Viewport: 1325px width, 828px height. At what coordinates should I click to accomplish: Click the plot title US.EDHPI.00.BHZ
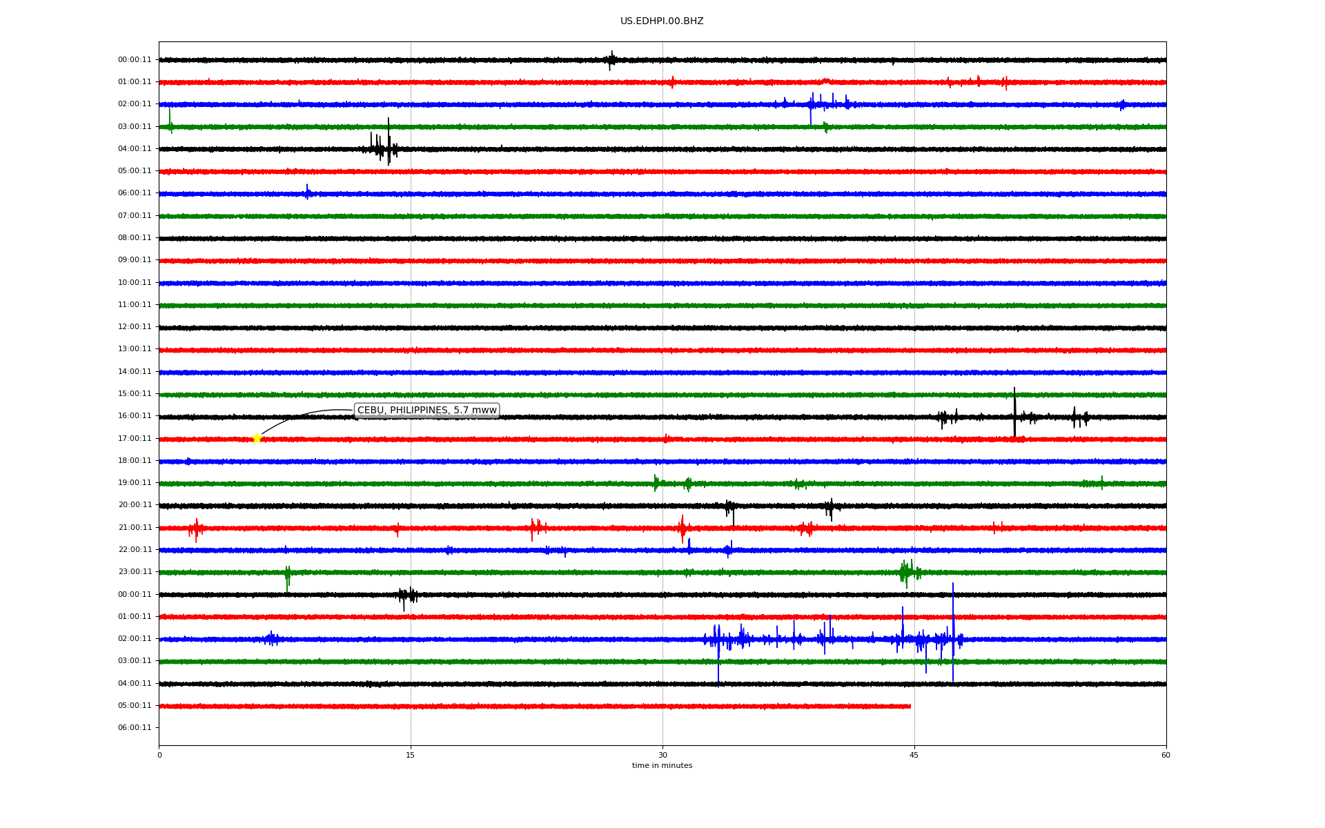click(662, 21)
